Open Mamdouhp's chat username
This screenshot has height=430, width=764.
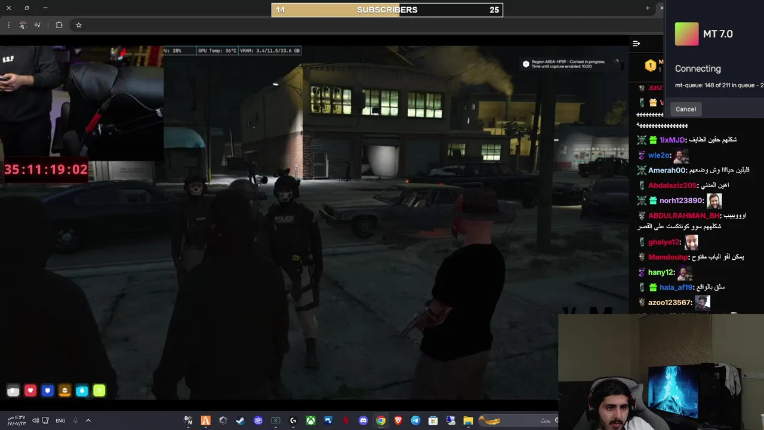668,257
